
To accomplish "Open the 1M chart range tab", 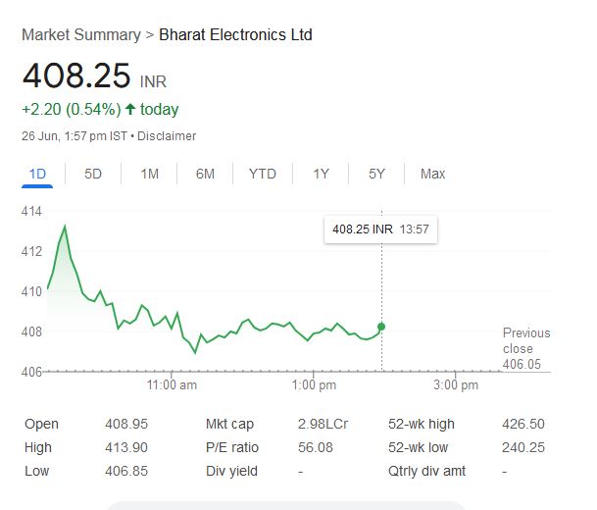I will [149, 174].
